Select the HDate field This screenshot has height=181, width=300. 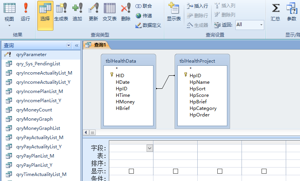click(x=123, y=82)
